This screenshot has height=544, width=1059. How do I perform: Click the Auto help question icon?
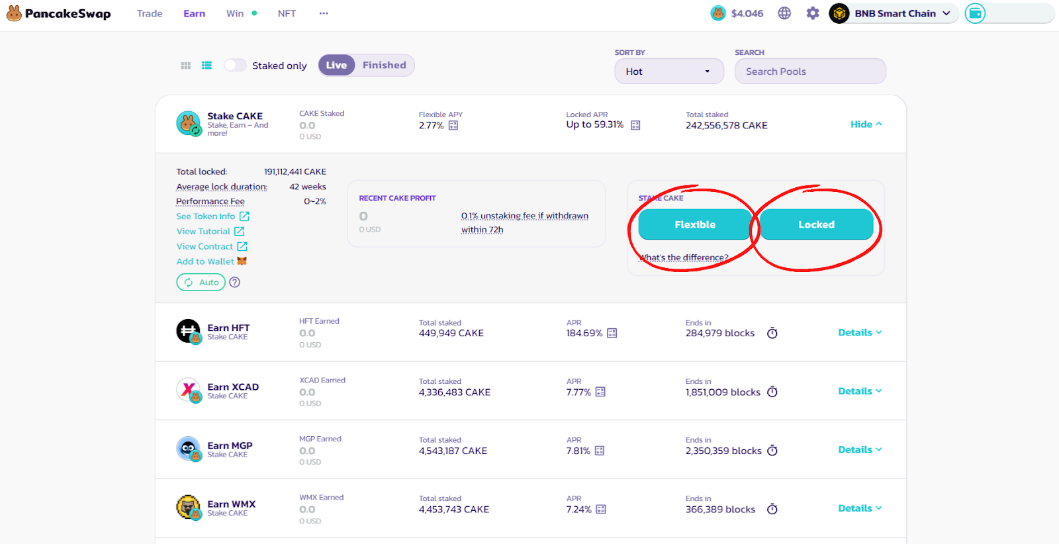coord(235,282)
